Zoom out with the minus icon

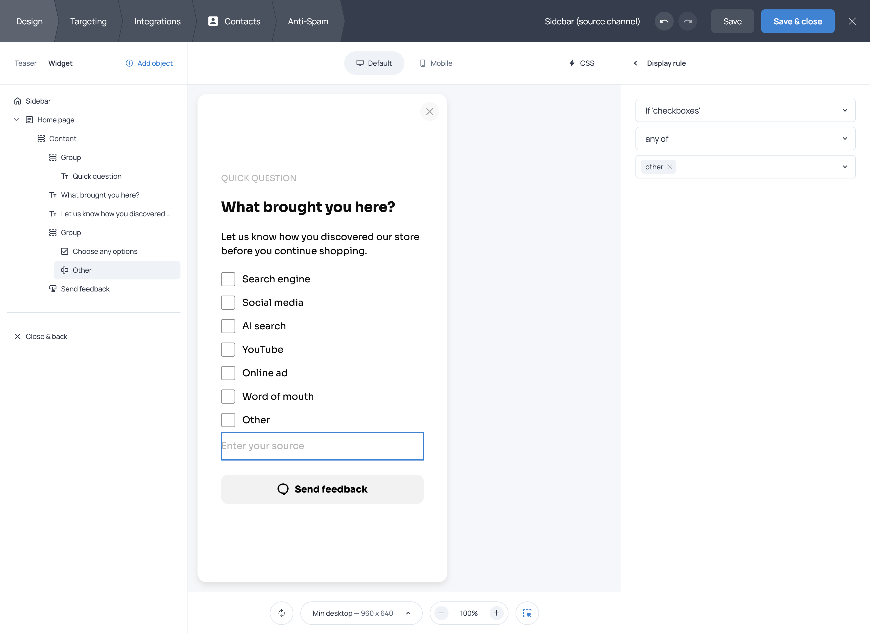(x=441, y=613)
